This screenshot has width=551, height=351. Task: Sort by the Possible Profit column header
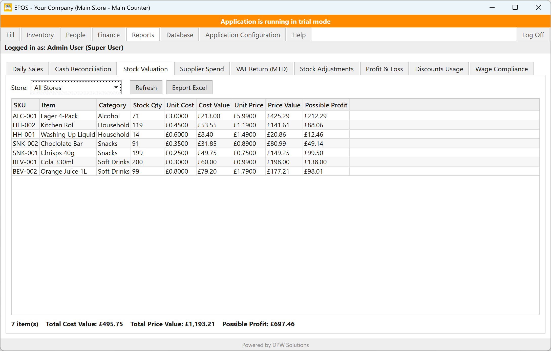(x=326, y=105)
